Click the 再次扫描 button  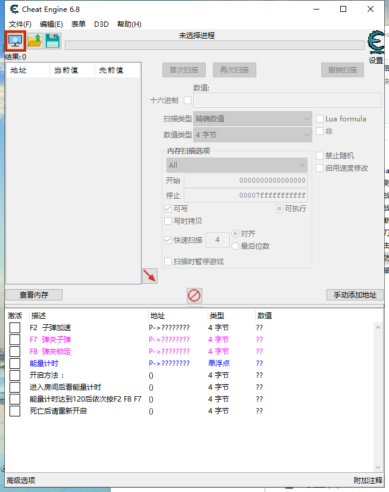coord(234,70)
